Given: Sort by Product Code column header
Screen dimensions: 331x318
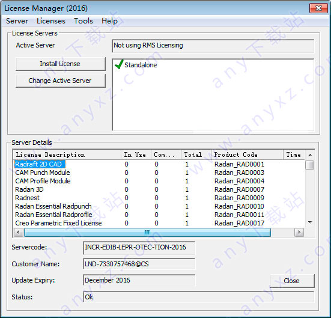Looking at the screenshot, I should pos(247,154).
